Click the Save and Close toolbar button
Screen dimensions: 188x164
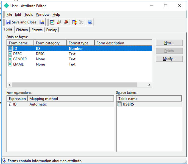point(21,22)
